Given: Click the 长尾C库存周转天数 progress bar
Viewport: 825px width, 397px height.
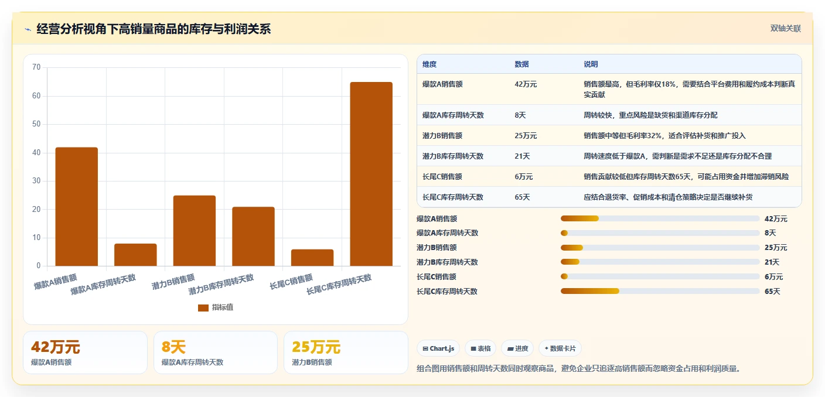Looking at the screenshot, I should pos(660,291).
